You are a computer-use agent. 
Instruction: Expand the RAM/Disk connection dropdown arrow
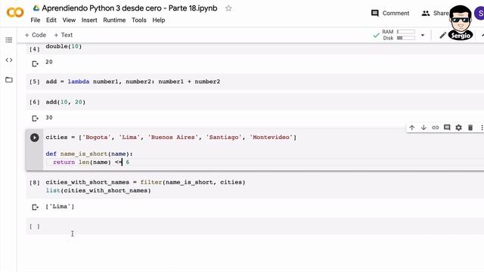pos(423,36)
